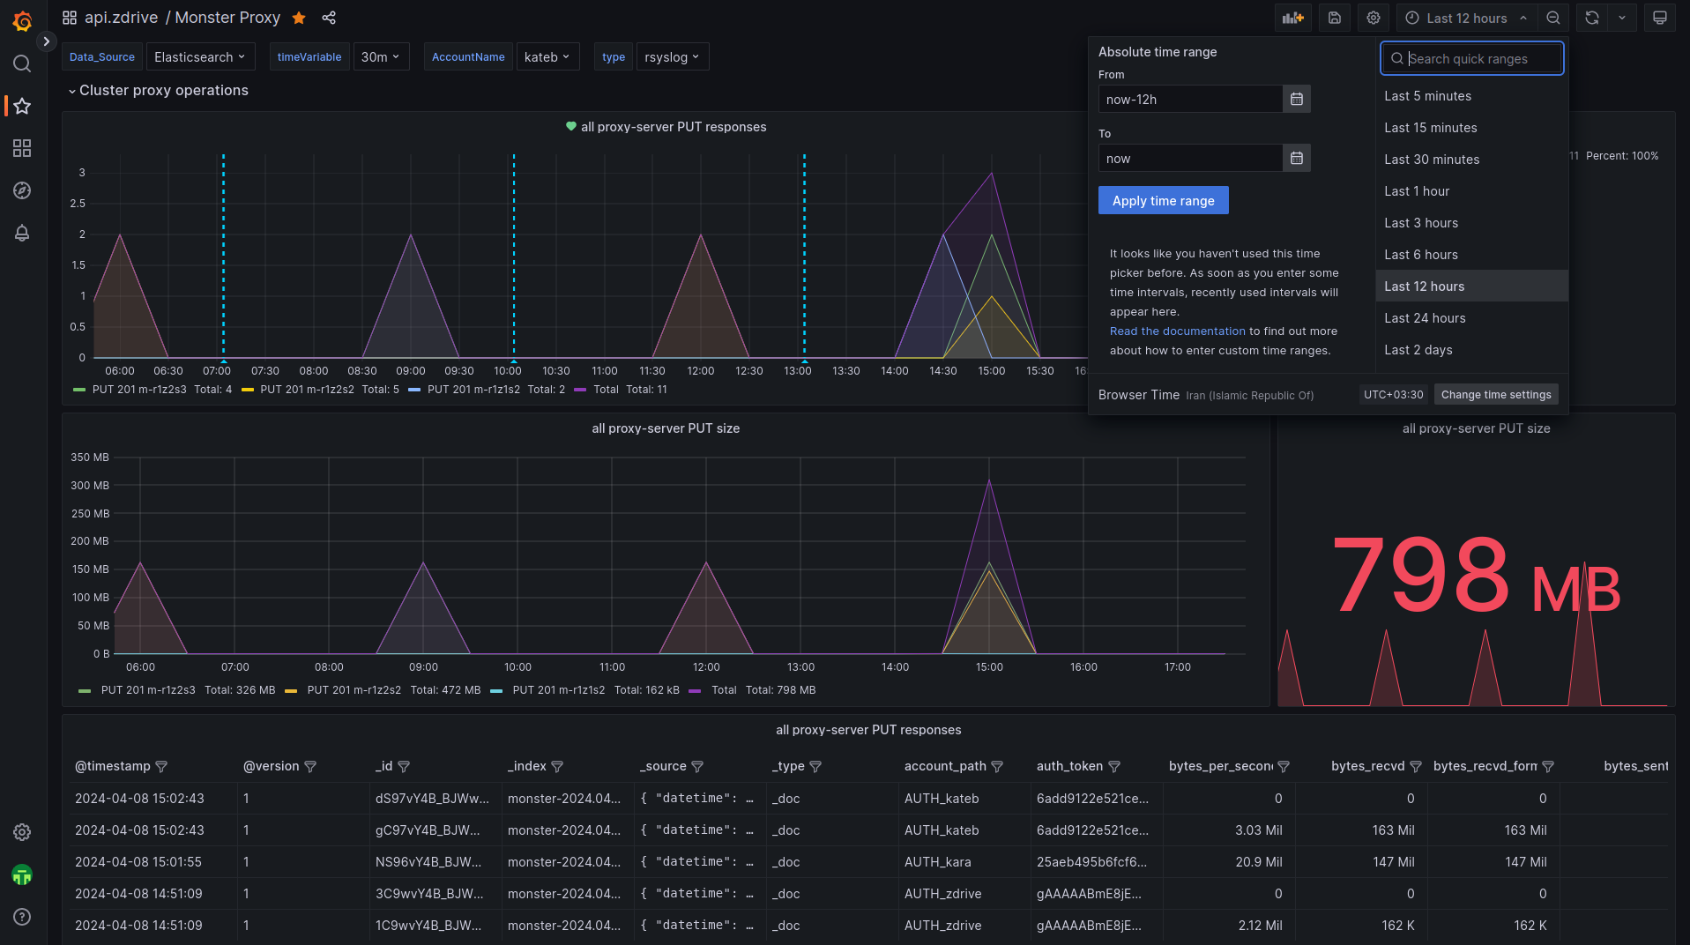Zoom out the time range
This screenshot has width=1690, height=945.
click(1553, 18)
